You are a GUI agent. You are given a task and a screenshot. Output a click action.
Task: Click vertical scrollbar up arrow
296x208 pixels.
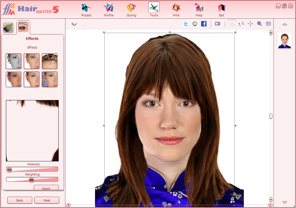pyautogui.click(x=271, y=33)
